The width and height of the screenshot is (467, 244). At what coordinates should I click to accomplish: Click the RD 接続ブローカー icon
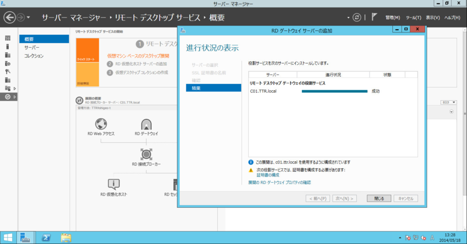coord(147,154)
